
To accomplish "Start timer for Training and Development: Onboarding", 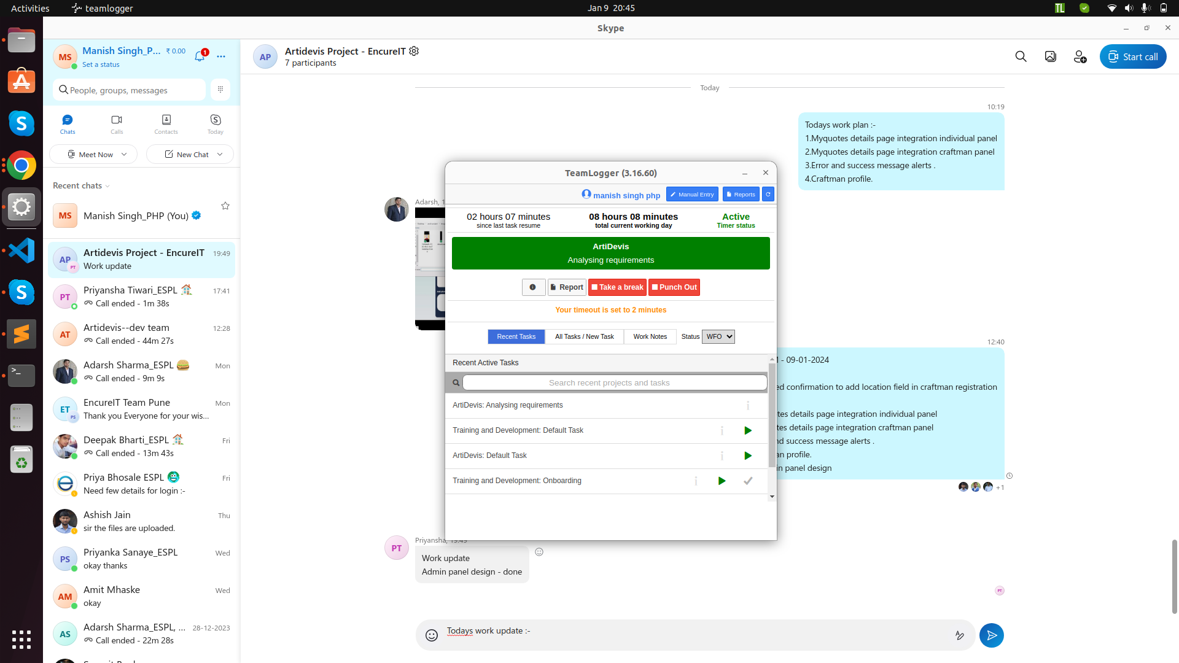I will pos(722,481).
